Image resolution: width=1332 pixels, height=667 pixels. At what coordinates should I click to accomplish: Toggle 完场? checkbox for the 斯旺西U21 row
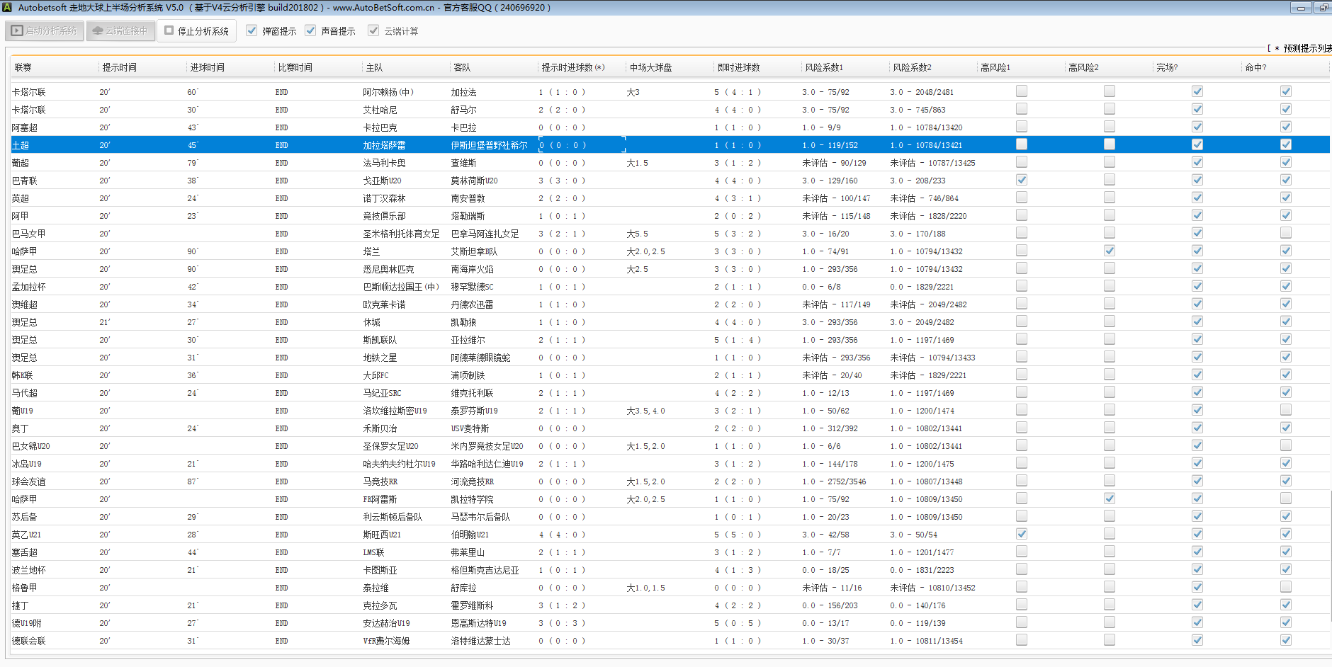tap(1197, 534)
